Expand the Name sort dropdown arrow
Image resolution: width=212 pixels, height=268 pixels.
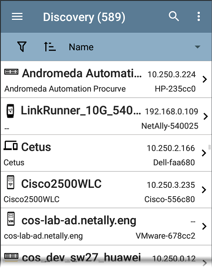click(x=198, y=47)
